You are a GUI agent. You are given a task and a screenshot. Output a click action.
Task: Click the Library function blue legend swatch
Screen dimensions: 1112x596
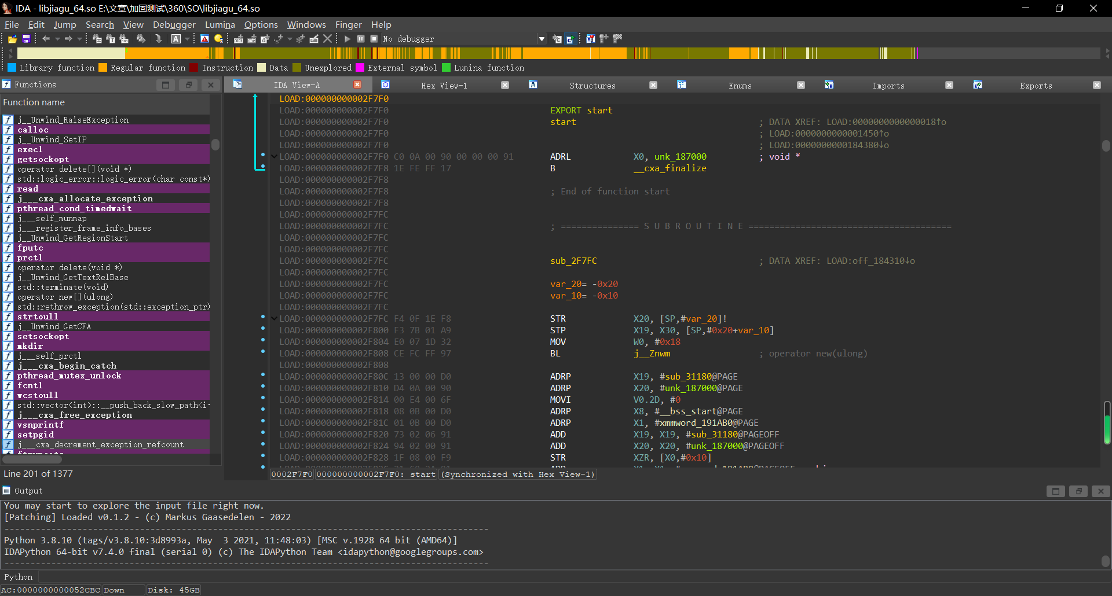point(12,68)
